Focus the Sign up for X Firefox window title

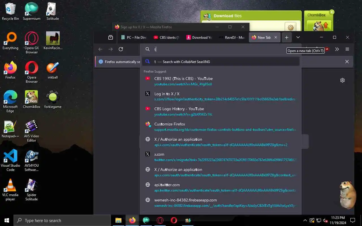146,27
